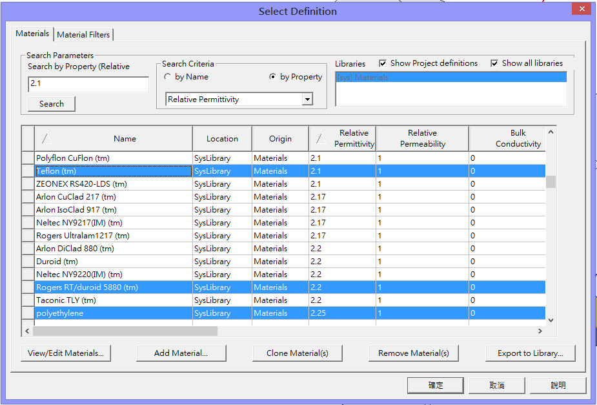The image size is (597, 405).
Task: Click the horizontal scrollbar thumb
Action: pos(125,331)
